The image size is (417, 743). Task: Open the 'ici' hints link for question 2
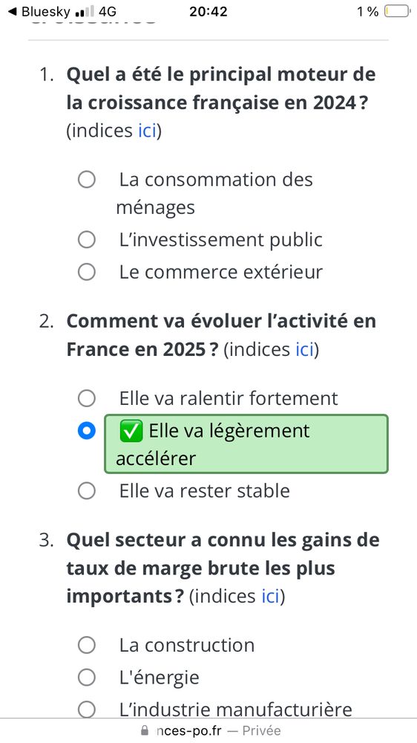(x=305, y=350)
